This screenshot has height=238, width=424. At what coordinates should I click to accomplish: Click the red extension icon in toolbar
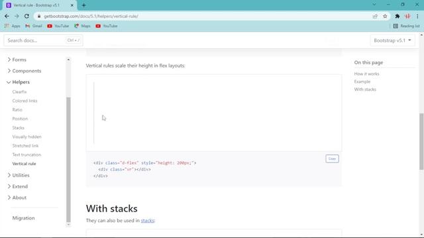pyautogui.click(x=407, y=16)
